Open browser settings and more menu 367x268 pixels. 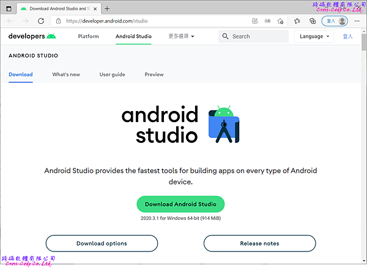[357, 21]
